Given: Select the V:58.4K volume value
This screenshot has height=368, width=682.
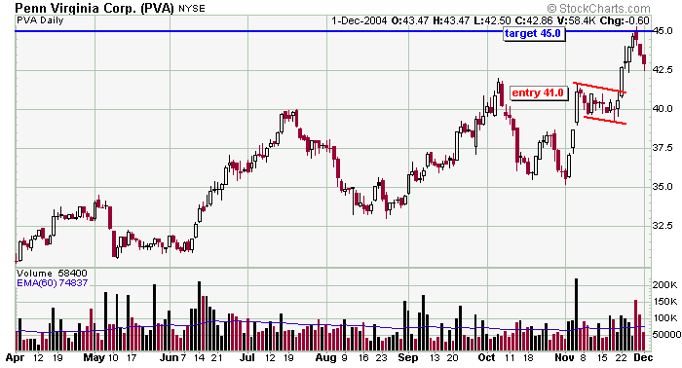Looking at the screenshot, I should tap(576, 20).
